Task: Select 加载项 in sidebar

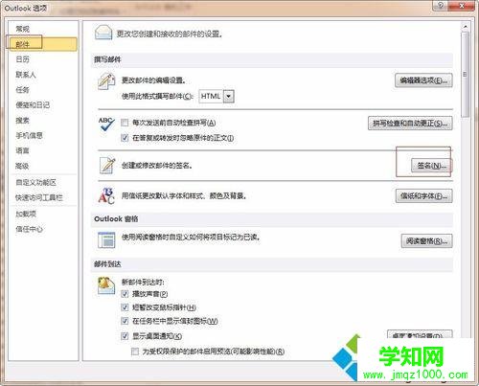Action: coord(26,214)
